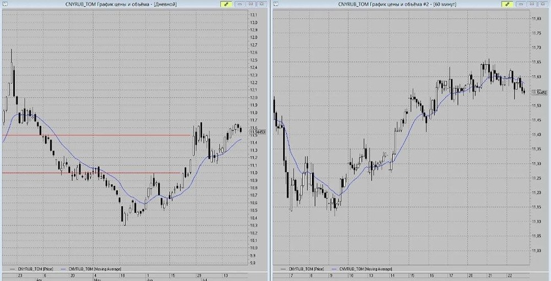Maximize the 60-minute chart window
This screenshot has width=551, height=281.
532,4
